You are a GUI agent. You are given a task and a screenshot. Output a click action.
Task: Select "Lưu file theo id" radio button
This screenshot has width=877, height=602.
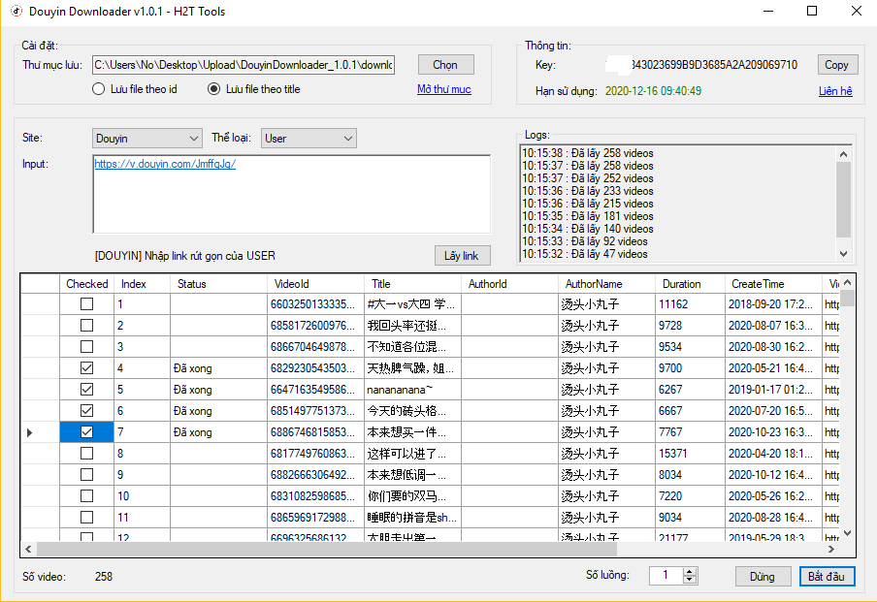pyautogui.click(x=98, y=89)
